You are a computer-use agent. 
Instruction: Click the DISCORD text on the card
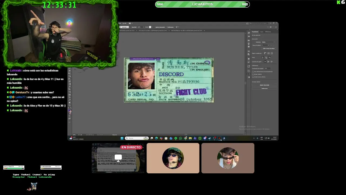click(x=171, y=74)
